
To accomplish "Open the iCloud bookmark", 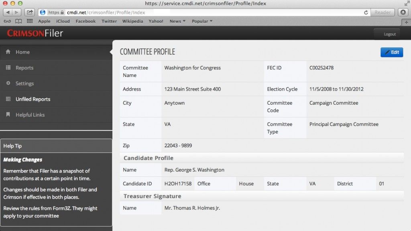I will (63, 21).
